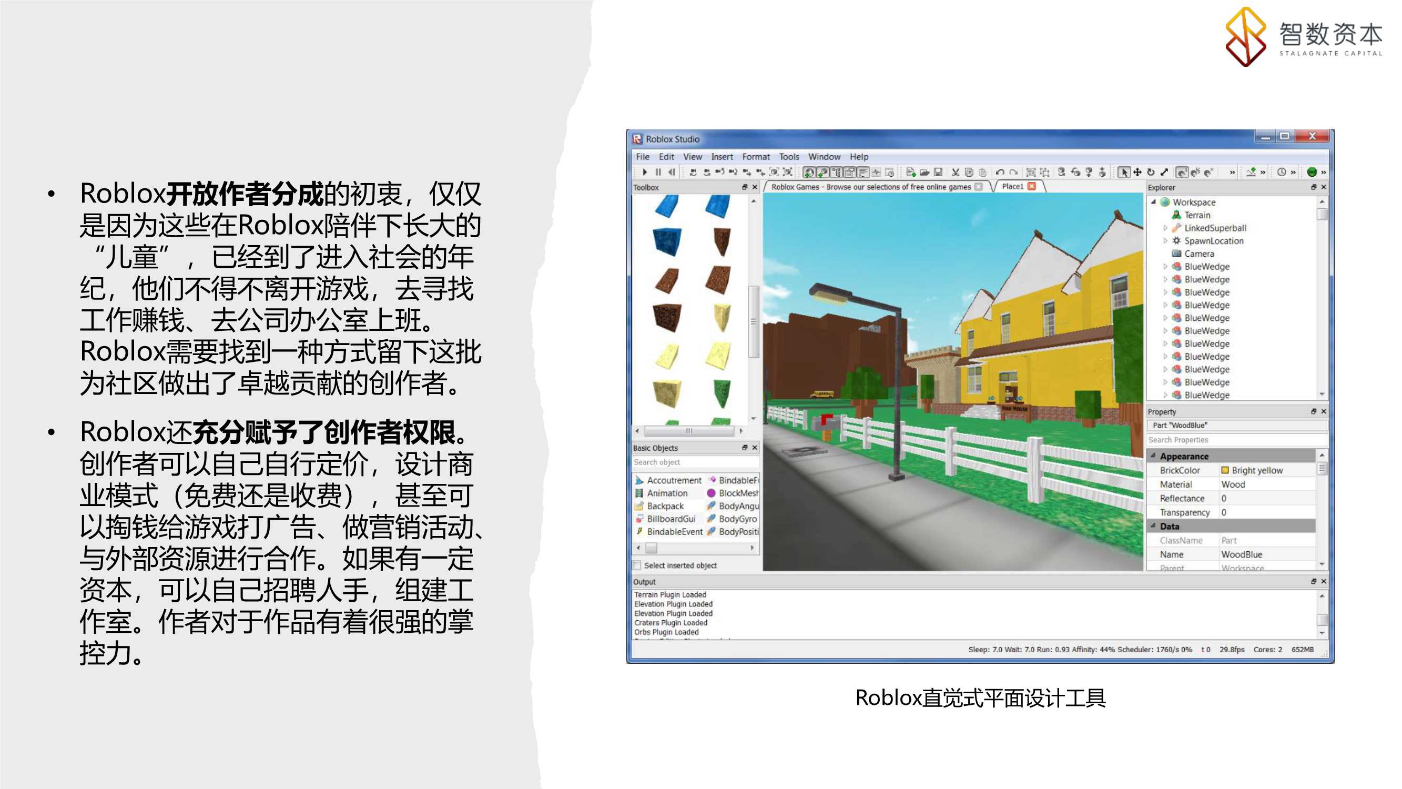
Task: Expand the LinkedSuperball tree node
Action: coord(1165,228)
